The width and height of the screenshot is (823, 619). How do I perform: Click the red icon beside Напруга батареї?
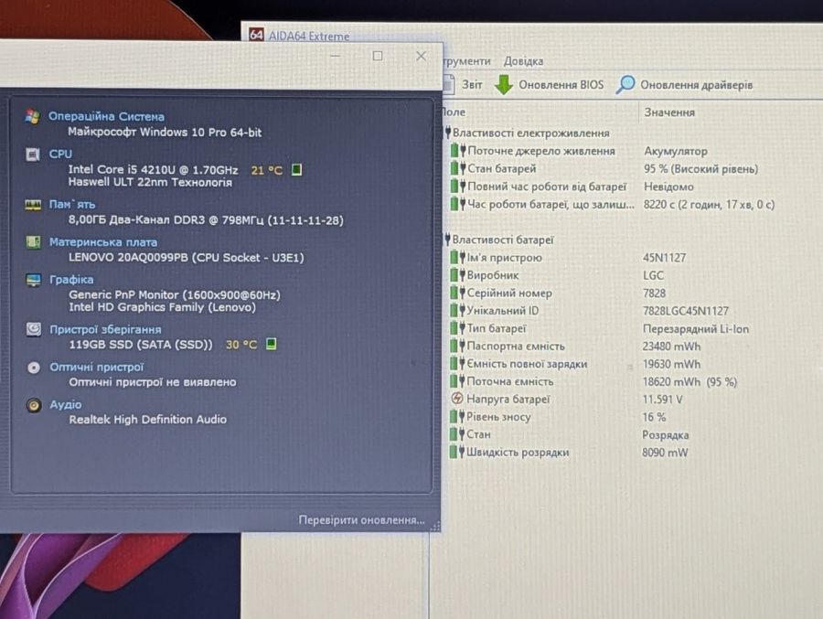coord(457,399)
